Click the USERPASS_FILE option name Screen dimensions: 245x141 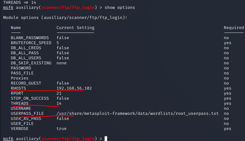(x=27, y=114)
